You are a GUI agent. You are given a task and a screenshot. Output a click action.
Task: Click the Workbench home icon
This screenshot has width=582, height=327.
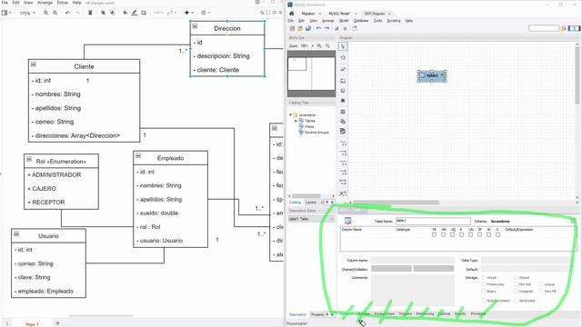tap(292, 14)
